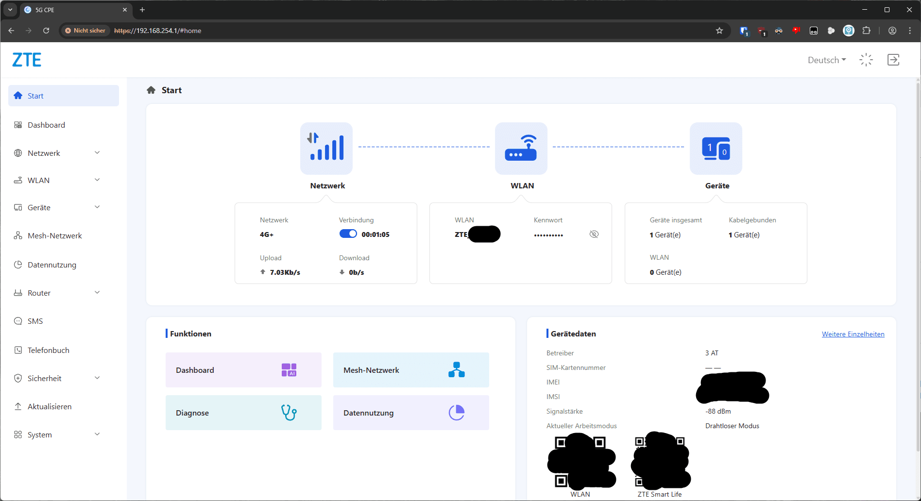Click the Weitere Einzelheiten link
921x501 pixels.
pyautogui.click(x=853, y=334)
